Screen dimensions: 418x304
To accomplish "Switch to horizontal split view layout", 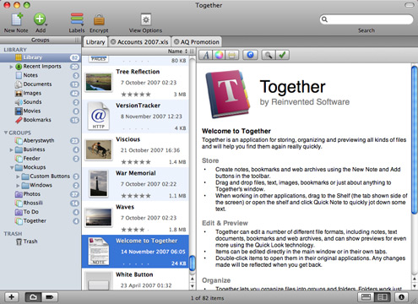I will pyautogui.click(x=366, y=297).
